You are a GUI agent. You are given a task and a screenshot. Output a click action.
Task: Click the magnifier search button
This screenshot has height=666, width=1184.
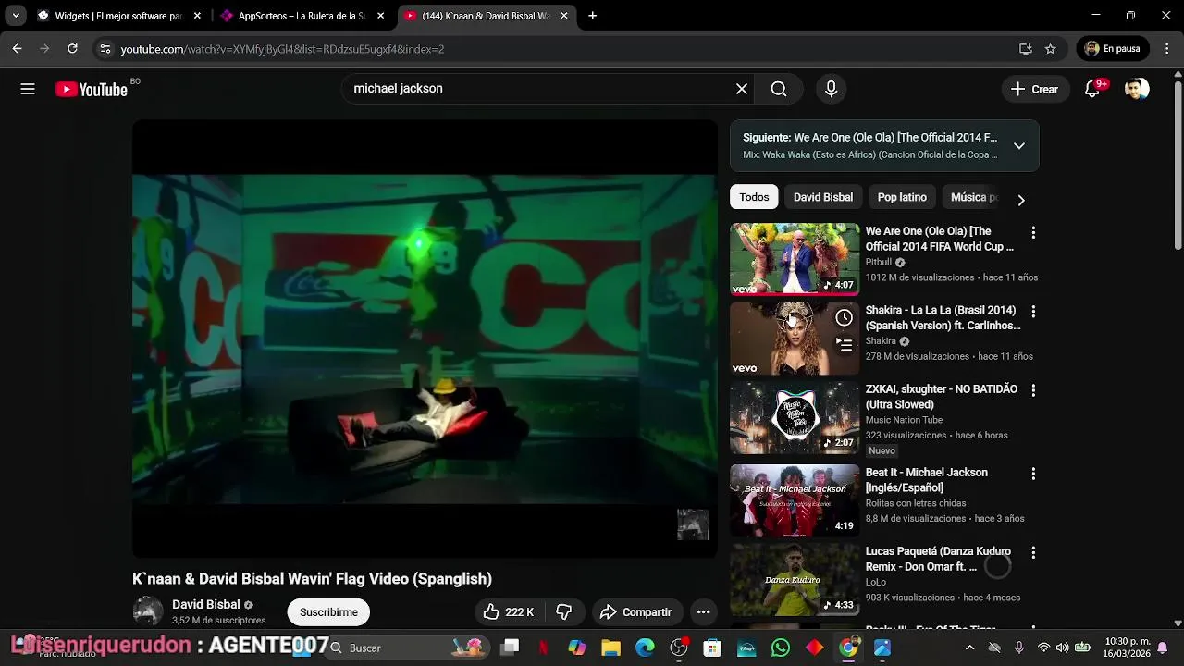coord(779,89)
